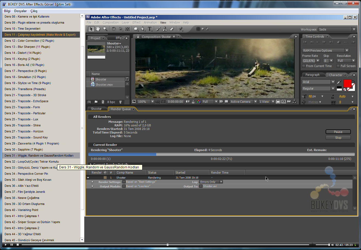Click the black and white swatch
This screenshot has height=250, width=361.
coord(339,88)
